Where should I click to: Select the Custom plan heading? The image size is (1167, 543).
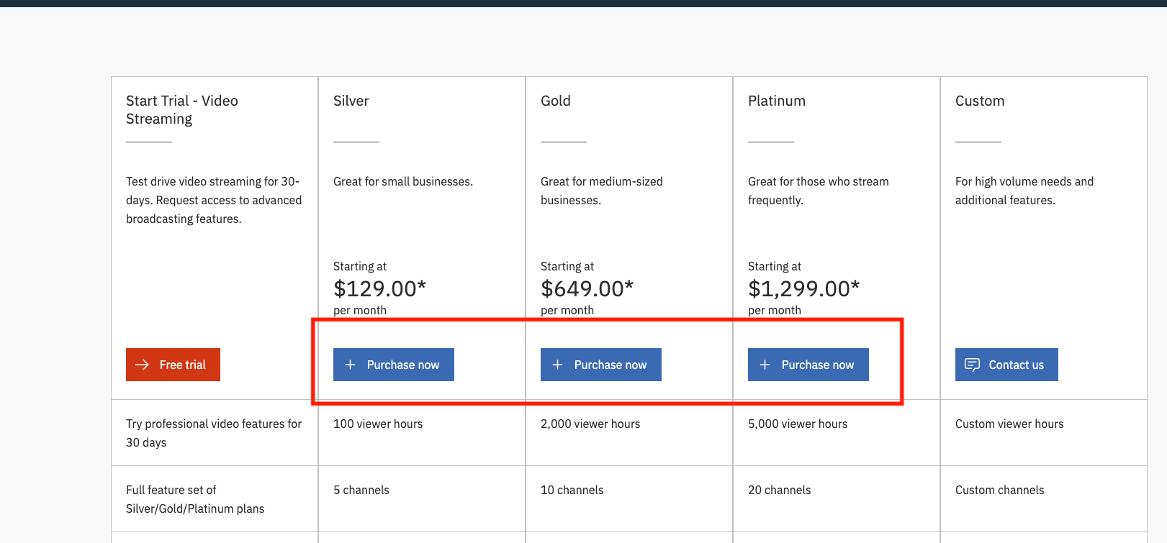pyautogui.click(x=980, y=101)
